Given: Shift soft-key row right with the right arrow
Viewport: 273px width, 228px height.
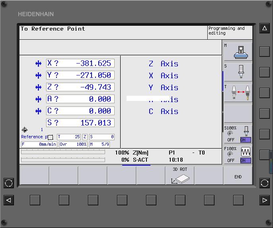Looking at the screenshot, I should pos(265,200).
